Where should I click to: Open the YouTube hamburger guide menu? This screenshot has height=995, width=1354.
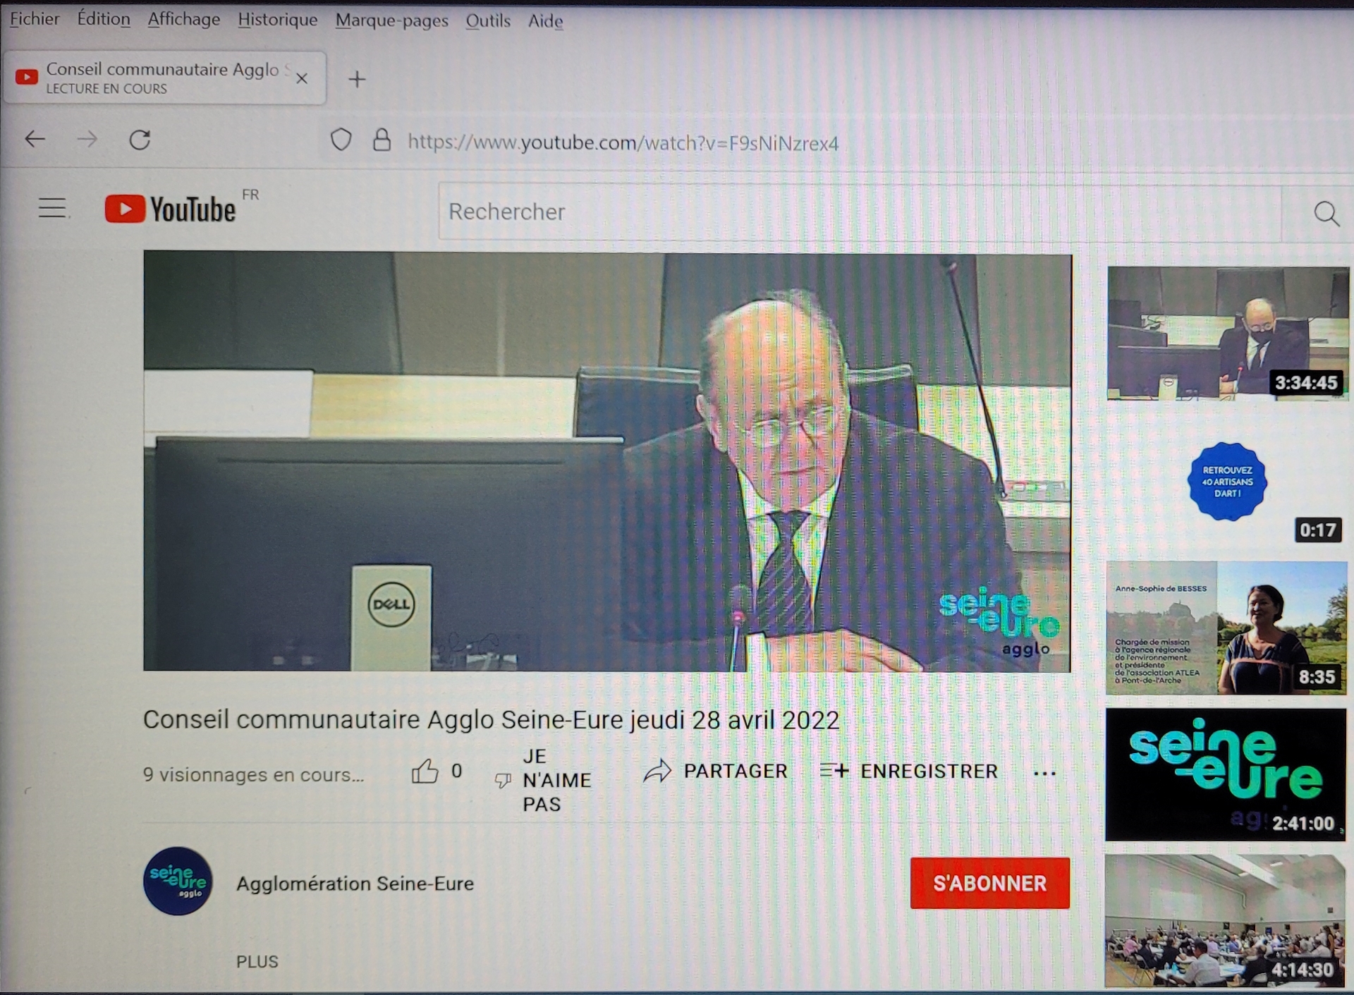pyautogui.click(x=52, y=208)
